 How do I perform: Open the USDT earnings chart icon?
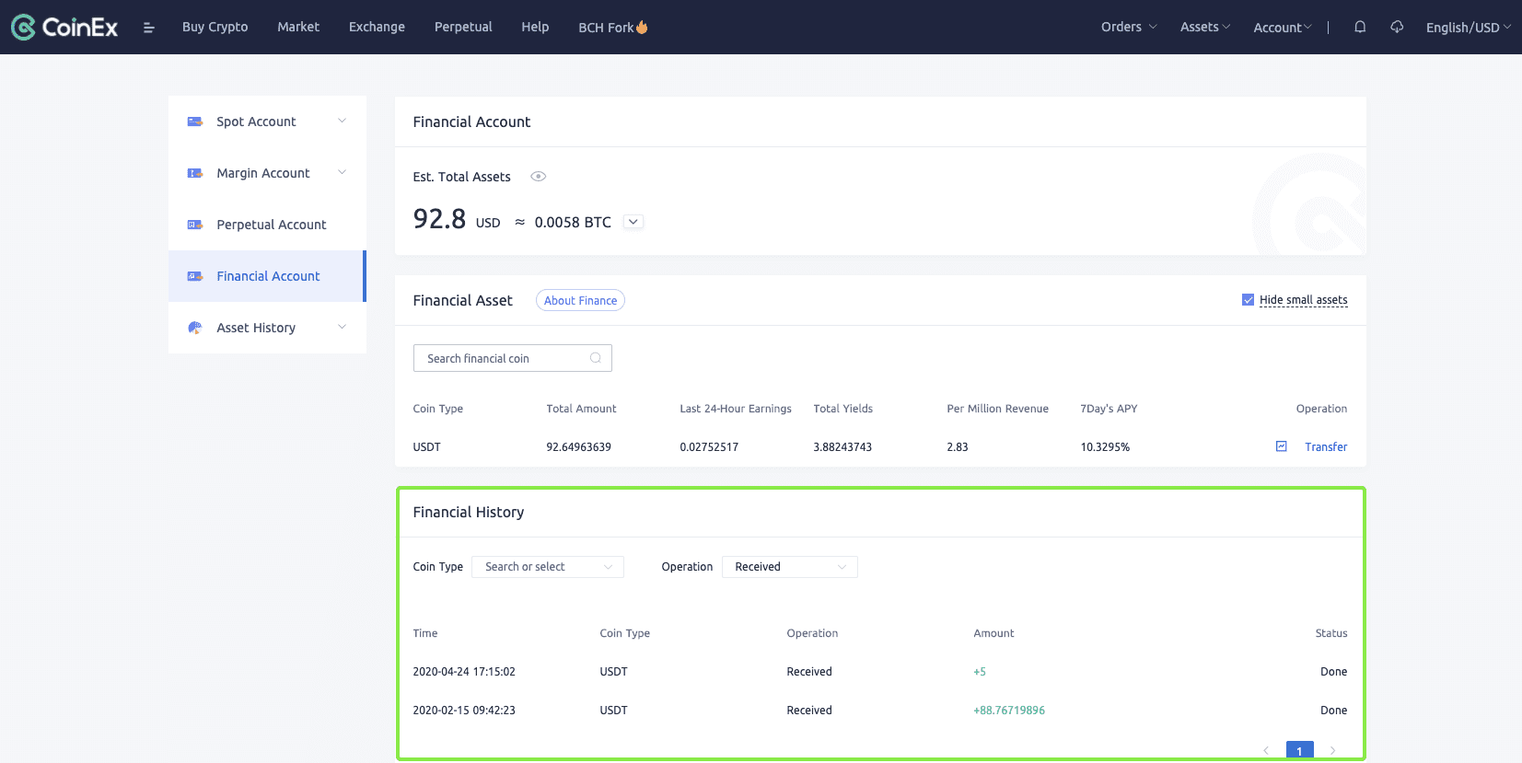(1281, 446)
